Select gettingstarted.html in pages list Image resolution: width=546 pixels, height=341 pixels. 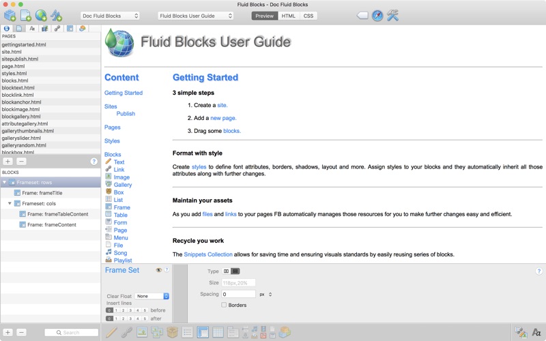51,44
